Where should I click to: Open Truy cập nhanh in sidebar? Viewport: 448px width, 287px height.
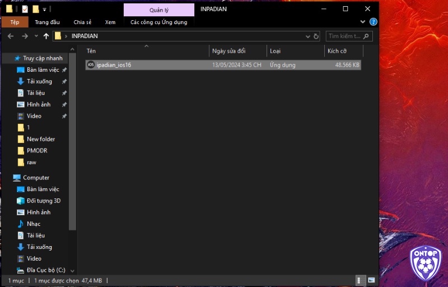(x=43, y=58)
